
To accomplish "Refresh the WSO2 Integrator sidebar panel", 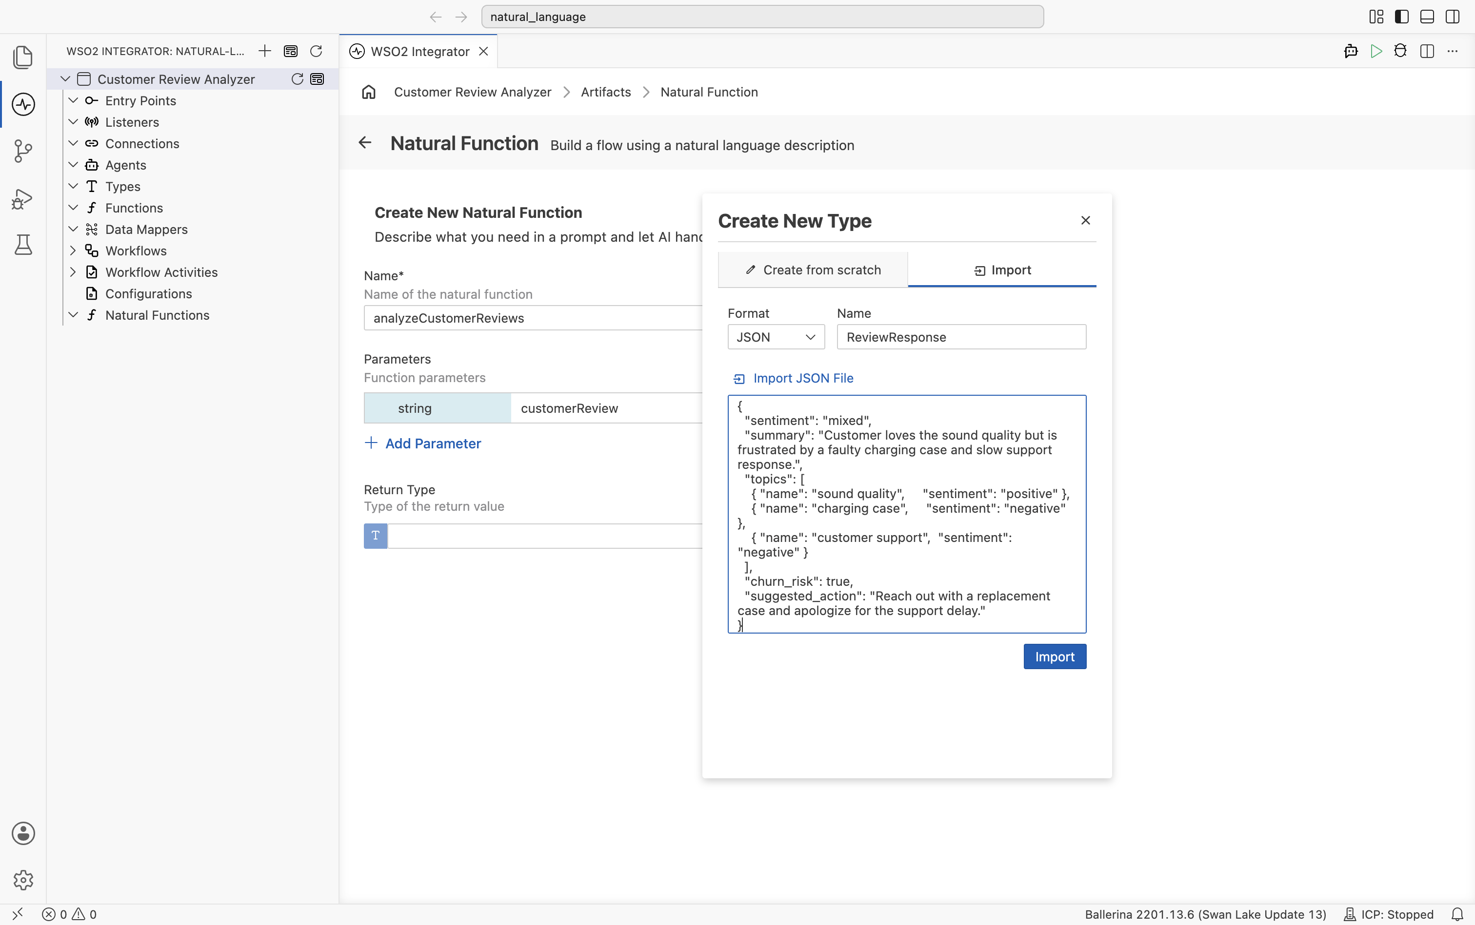I will [x=316, y=51].
